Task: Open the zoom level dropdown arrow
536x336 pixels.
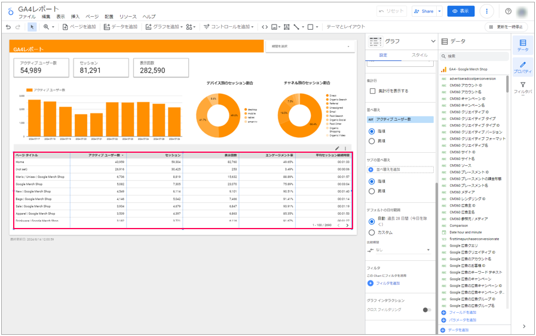Action: coord(53,27)
